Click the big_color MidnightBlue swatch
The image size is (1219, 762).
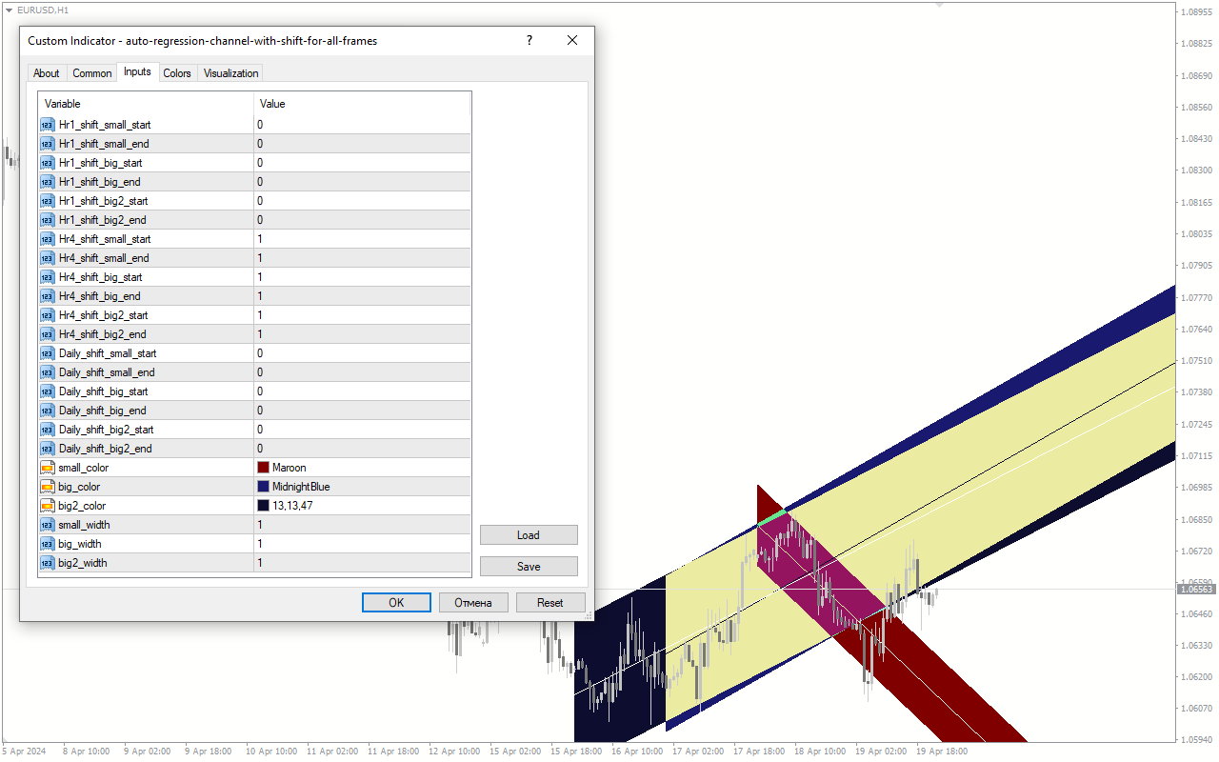tap(264, 487)
